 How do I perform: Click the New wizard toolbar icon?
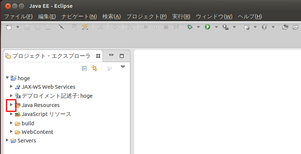tap(9, 27)
